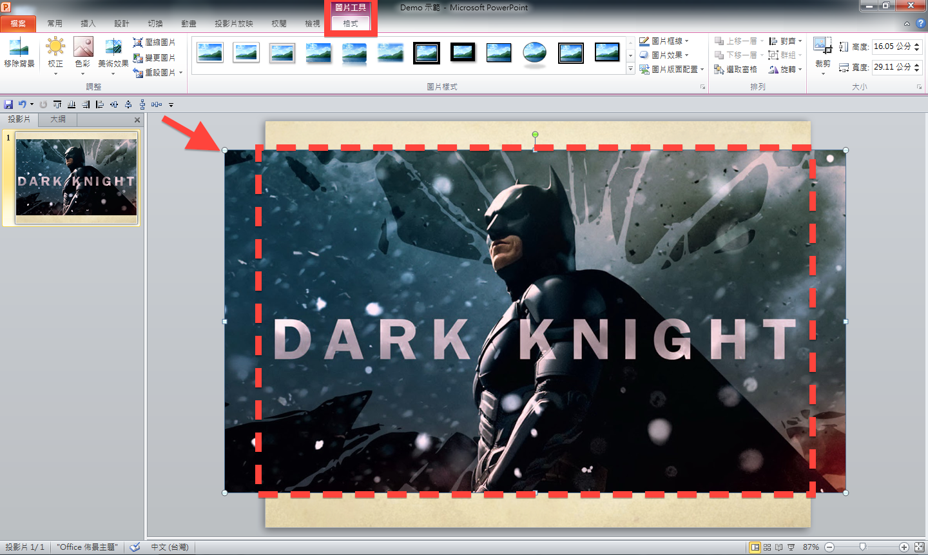Image resolution: width=928 pixels, height=555 pixels.
Task: Switch to the 切換 Transitions tab
Action: 155,24
